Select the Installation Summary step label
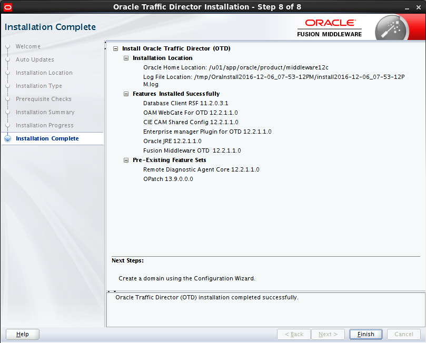 44,112
